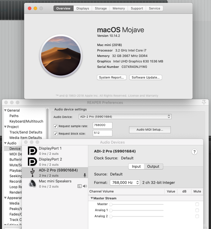Mute the Master channel checkbox
This screenshot has height=229, width=211.
[197, 204]
